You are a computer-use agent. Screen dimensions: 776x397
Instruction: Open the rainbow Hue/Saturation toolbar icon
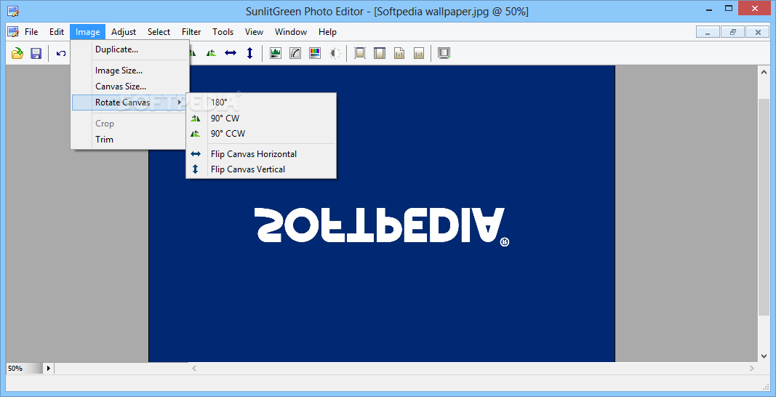click(x=315, y=53)
